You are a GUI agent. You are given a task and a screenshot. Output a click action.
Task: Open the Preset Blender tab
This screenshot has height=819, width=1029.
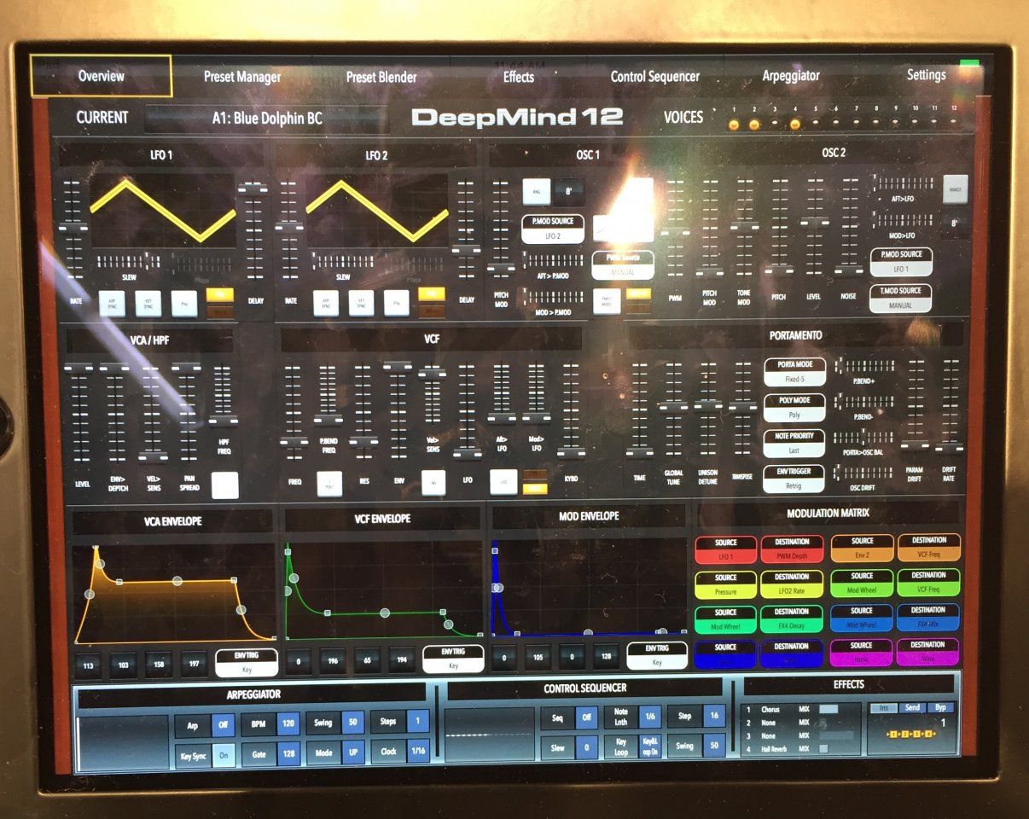coord(381,77)
